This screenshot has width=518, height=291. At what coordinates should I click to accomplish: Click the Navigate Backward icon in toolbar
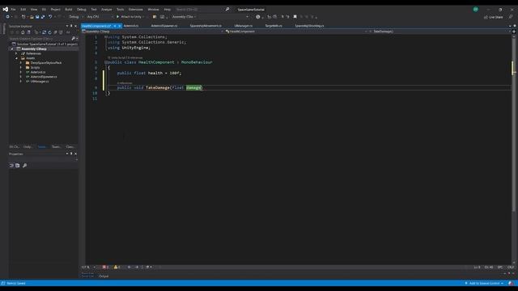[x=7, y=16]
